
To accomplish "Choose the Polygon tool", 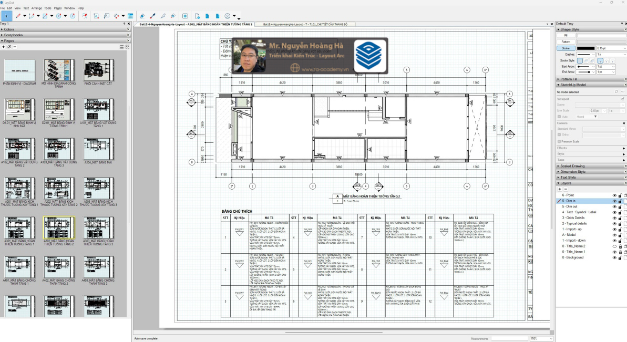I will coord(73,16).
